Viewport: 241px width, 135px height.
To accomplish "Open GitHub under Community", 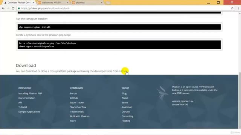I will coord(74,98).
